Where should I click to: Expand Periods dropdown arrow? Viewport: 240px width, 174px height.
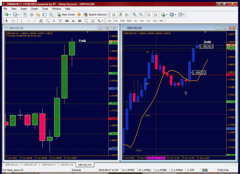click(175, 15)
